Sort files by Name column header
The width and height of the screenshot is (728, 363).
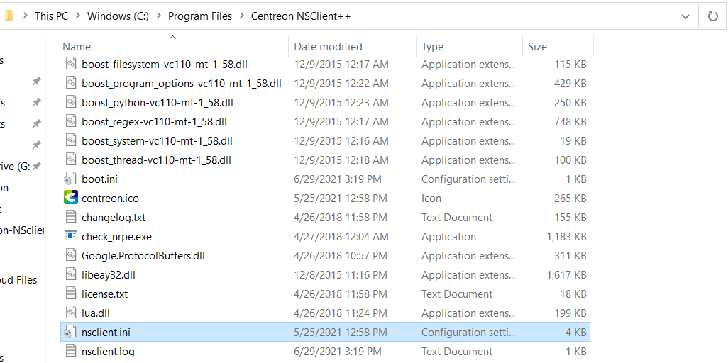77,47
